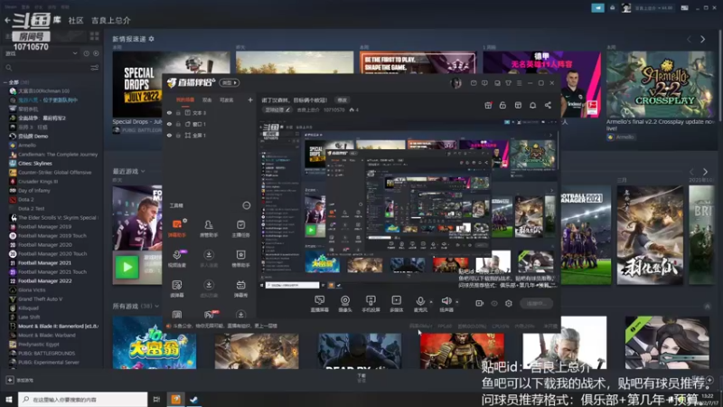Switch to Douyu 可发弹 tab
723x407 pixels.
(x=227, y=99)
